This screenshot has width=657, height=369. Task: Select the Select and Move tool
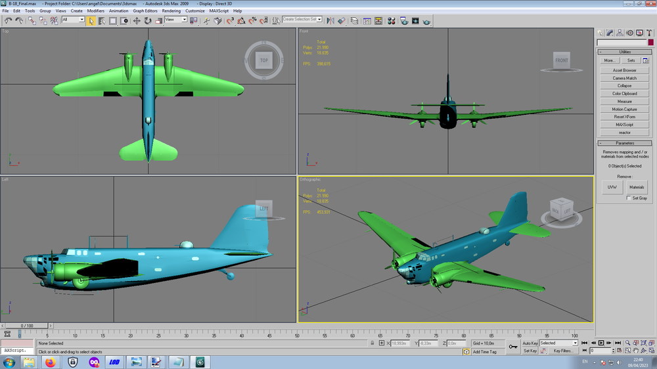point(137,20)
